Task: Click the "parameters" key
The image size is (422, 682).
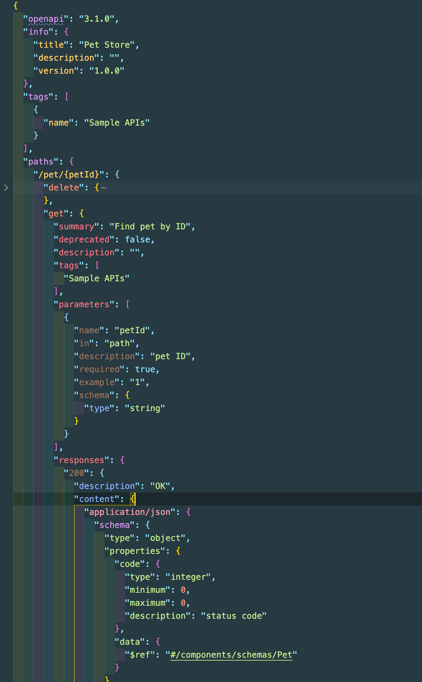Action: (84, 304)
